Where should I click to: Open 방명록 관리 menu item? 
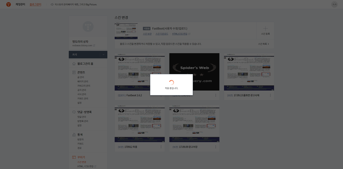coord(83,121)
